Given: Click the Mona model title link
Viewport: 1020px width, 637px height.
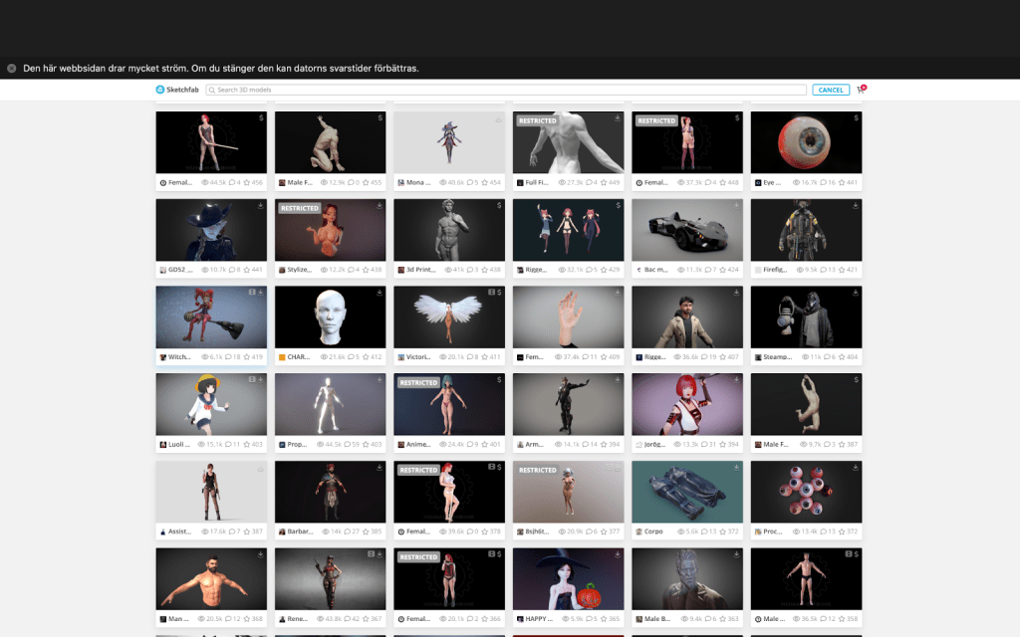Looking at the screenshot, I should [x=418, y=182].
